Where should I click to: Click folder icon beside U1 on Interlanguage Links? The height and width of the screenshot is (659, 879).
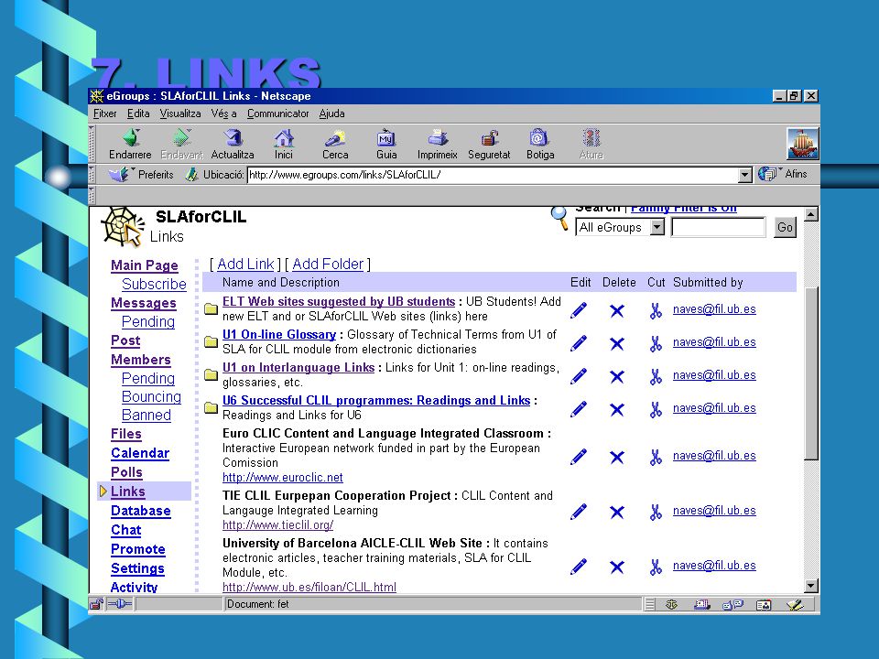pos(211,375)
